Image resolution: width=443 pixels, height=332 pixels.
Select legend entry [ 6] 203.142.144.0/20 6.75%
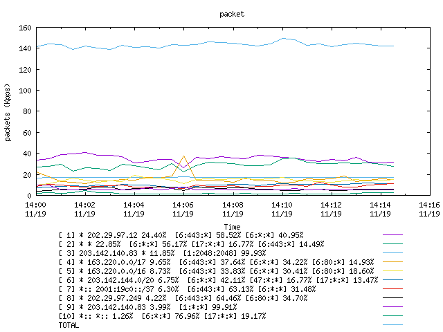(218, 280)
